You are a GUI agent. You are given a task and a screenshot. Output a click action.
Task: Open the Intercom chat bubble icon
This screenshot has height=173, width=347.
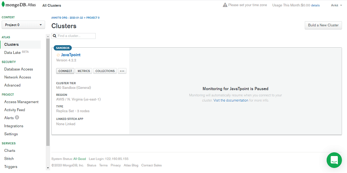click(334, 160)
